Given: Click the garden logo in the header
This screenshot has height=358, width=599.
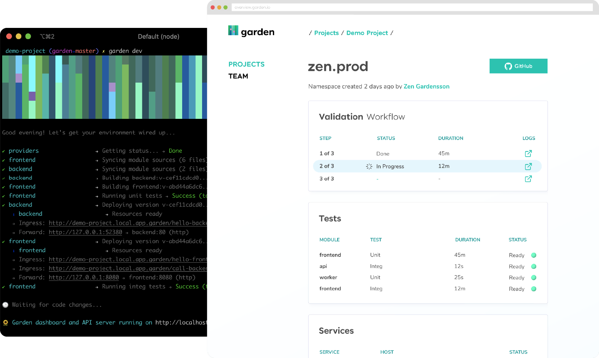Looking at the screenshot, I should pos(251,32).
